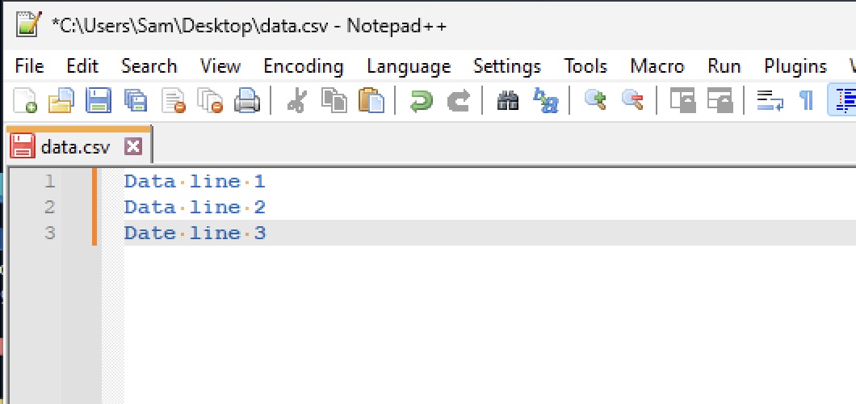856x404 pixels.
Task: Click the Copy toolbar icon
Action: pos(334,100)
